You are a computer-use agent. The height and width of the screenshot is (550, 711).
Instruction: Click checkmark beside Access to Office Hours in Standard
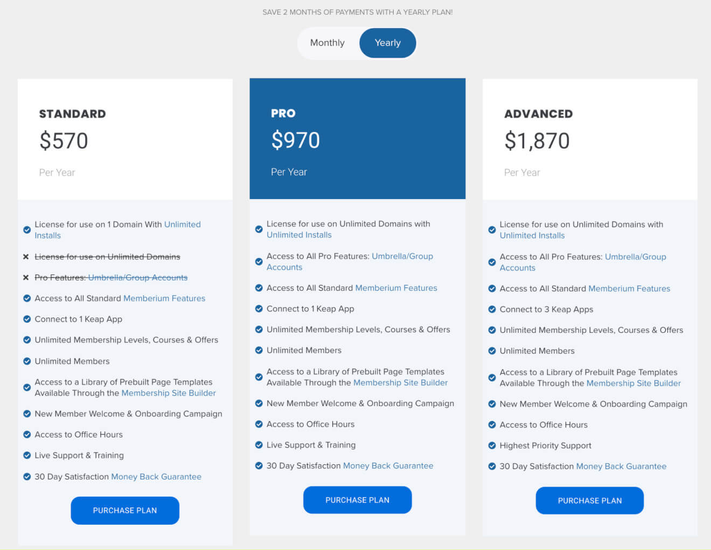[27, 434]
